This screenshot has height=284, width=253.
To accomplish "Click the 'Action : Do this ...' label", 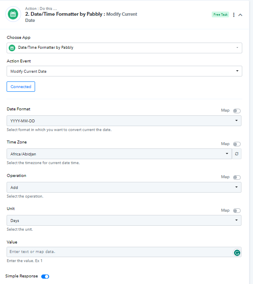I will pyautogui.click(x=41, y=9).
